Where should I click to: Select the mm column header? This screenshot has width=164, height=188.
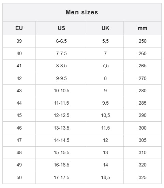click(x=143, y=28)
